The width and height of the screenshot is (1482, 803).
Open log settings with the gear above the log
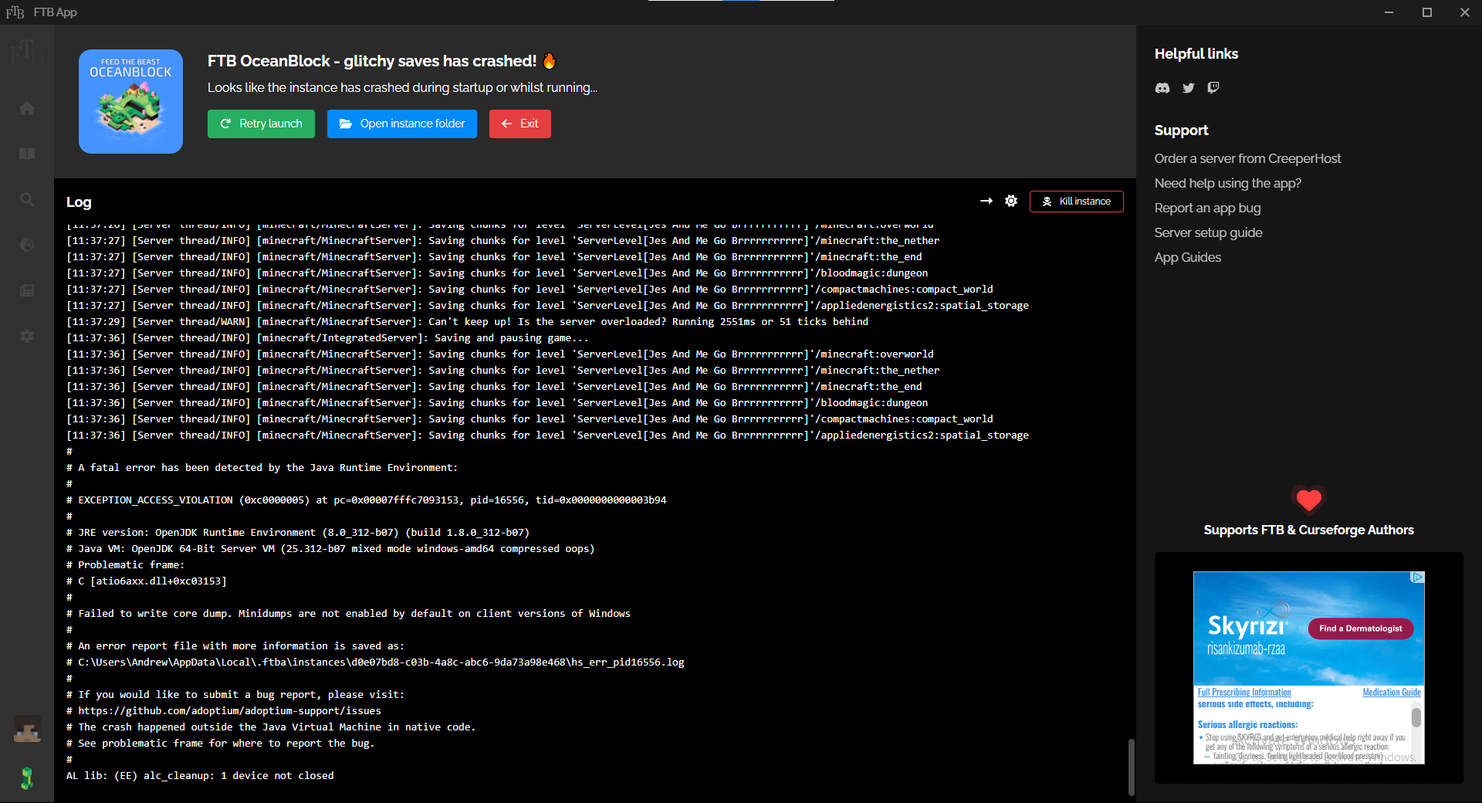coord(1010,201)
